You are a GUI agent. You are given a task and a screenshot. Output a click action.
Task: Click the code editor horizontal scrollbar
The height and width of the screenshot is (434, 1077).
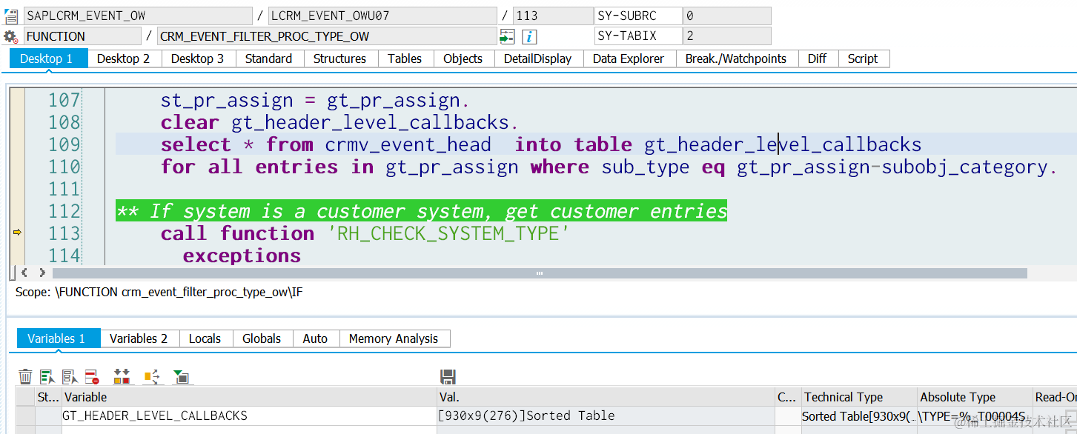pyautogui.click(x=540, y=273)
